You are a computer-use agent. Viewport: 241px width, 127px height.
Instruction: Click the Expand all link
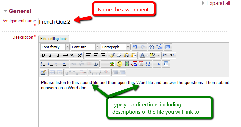click(216, 3)
